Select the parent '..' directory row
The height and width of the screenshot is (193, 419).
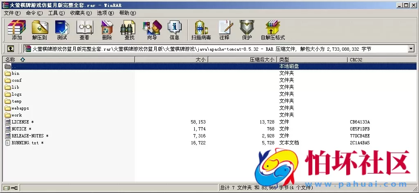click(209, 67)
